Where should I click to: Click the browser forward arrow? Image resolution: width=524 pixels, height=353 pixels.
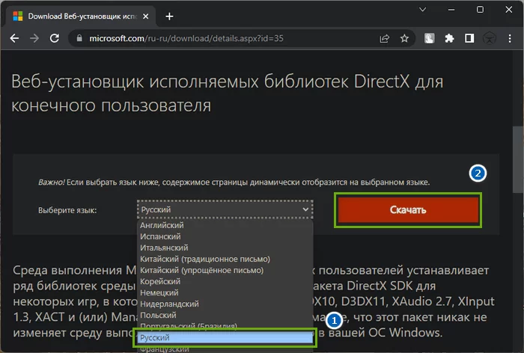pos(35,38)
